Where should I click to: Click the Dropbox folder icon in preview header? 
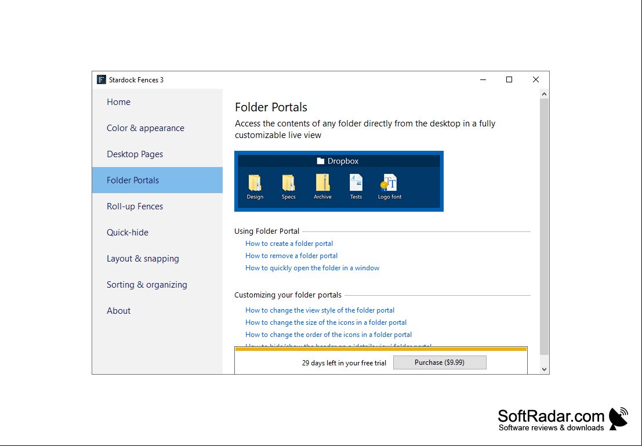coord(321,161)
